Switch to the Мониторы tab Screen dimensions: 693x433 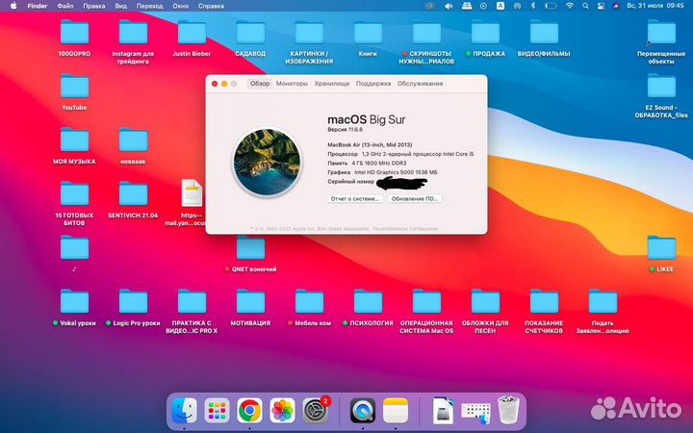click(292, 84)
